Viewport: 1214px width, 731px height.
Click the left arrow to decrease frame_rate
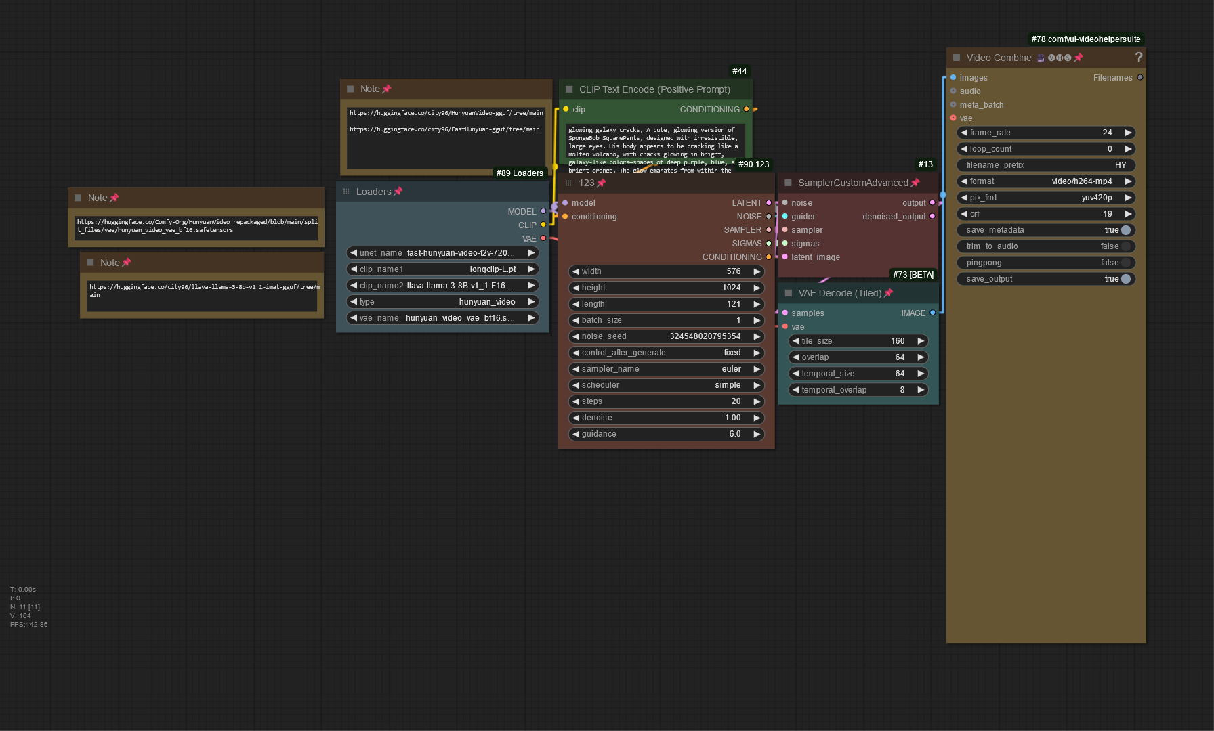(x=964, y=133)
